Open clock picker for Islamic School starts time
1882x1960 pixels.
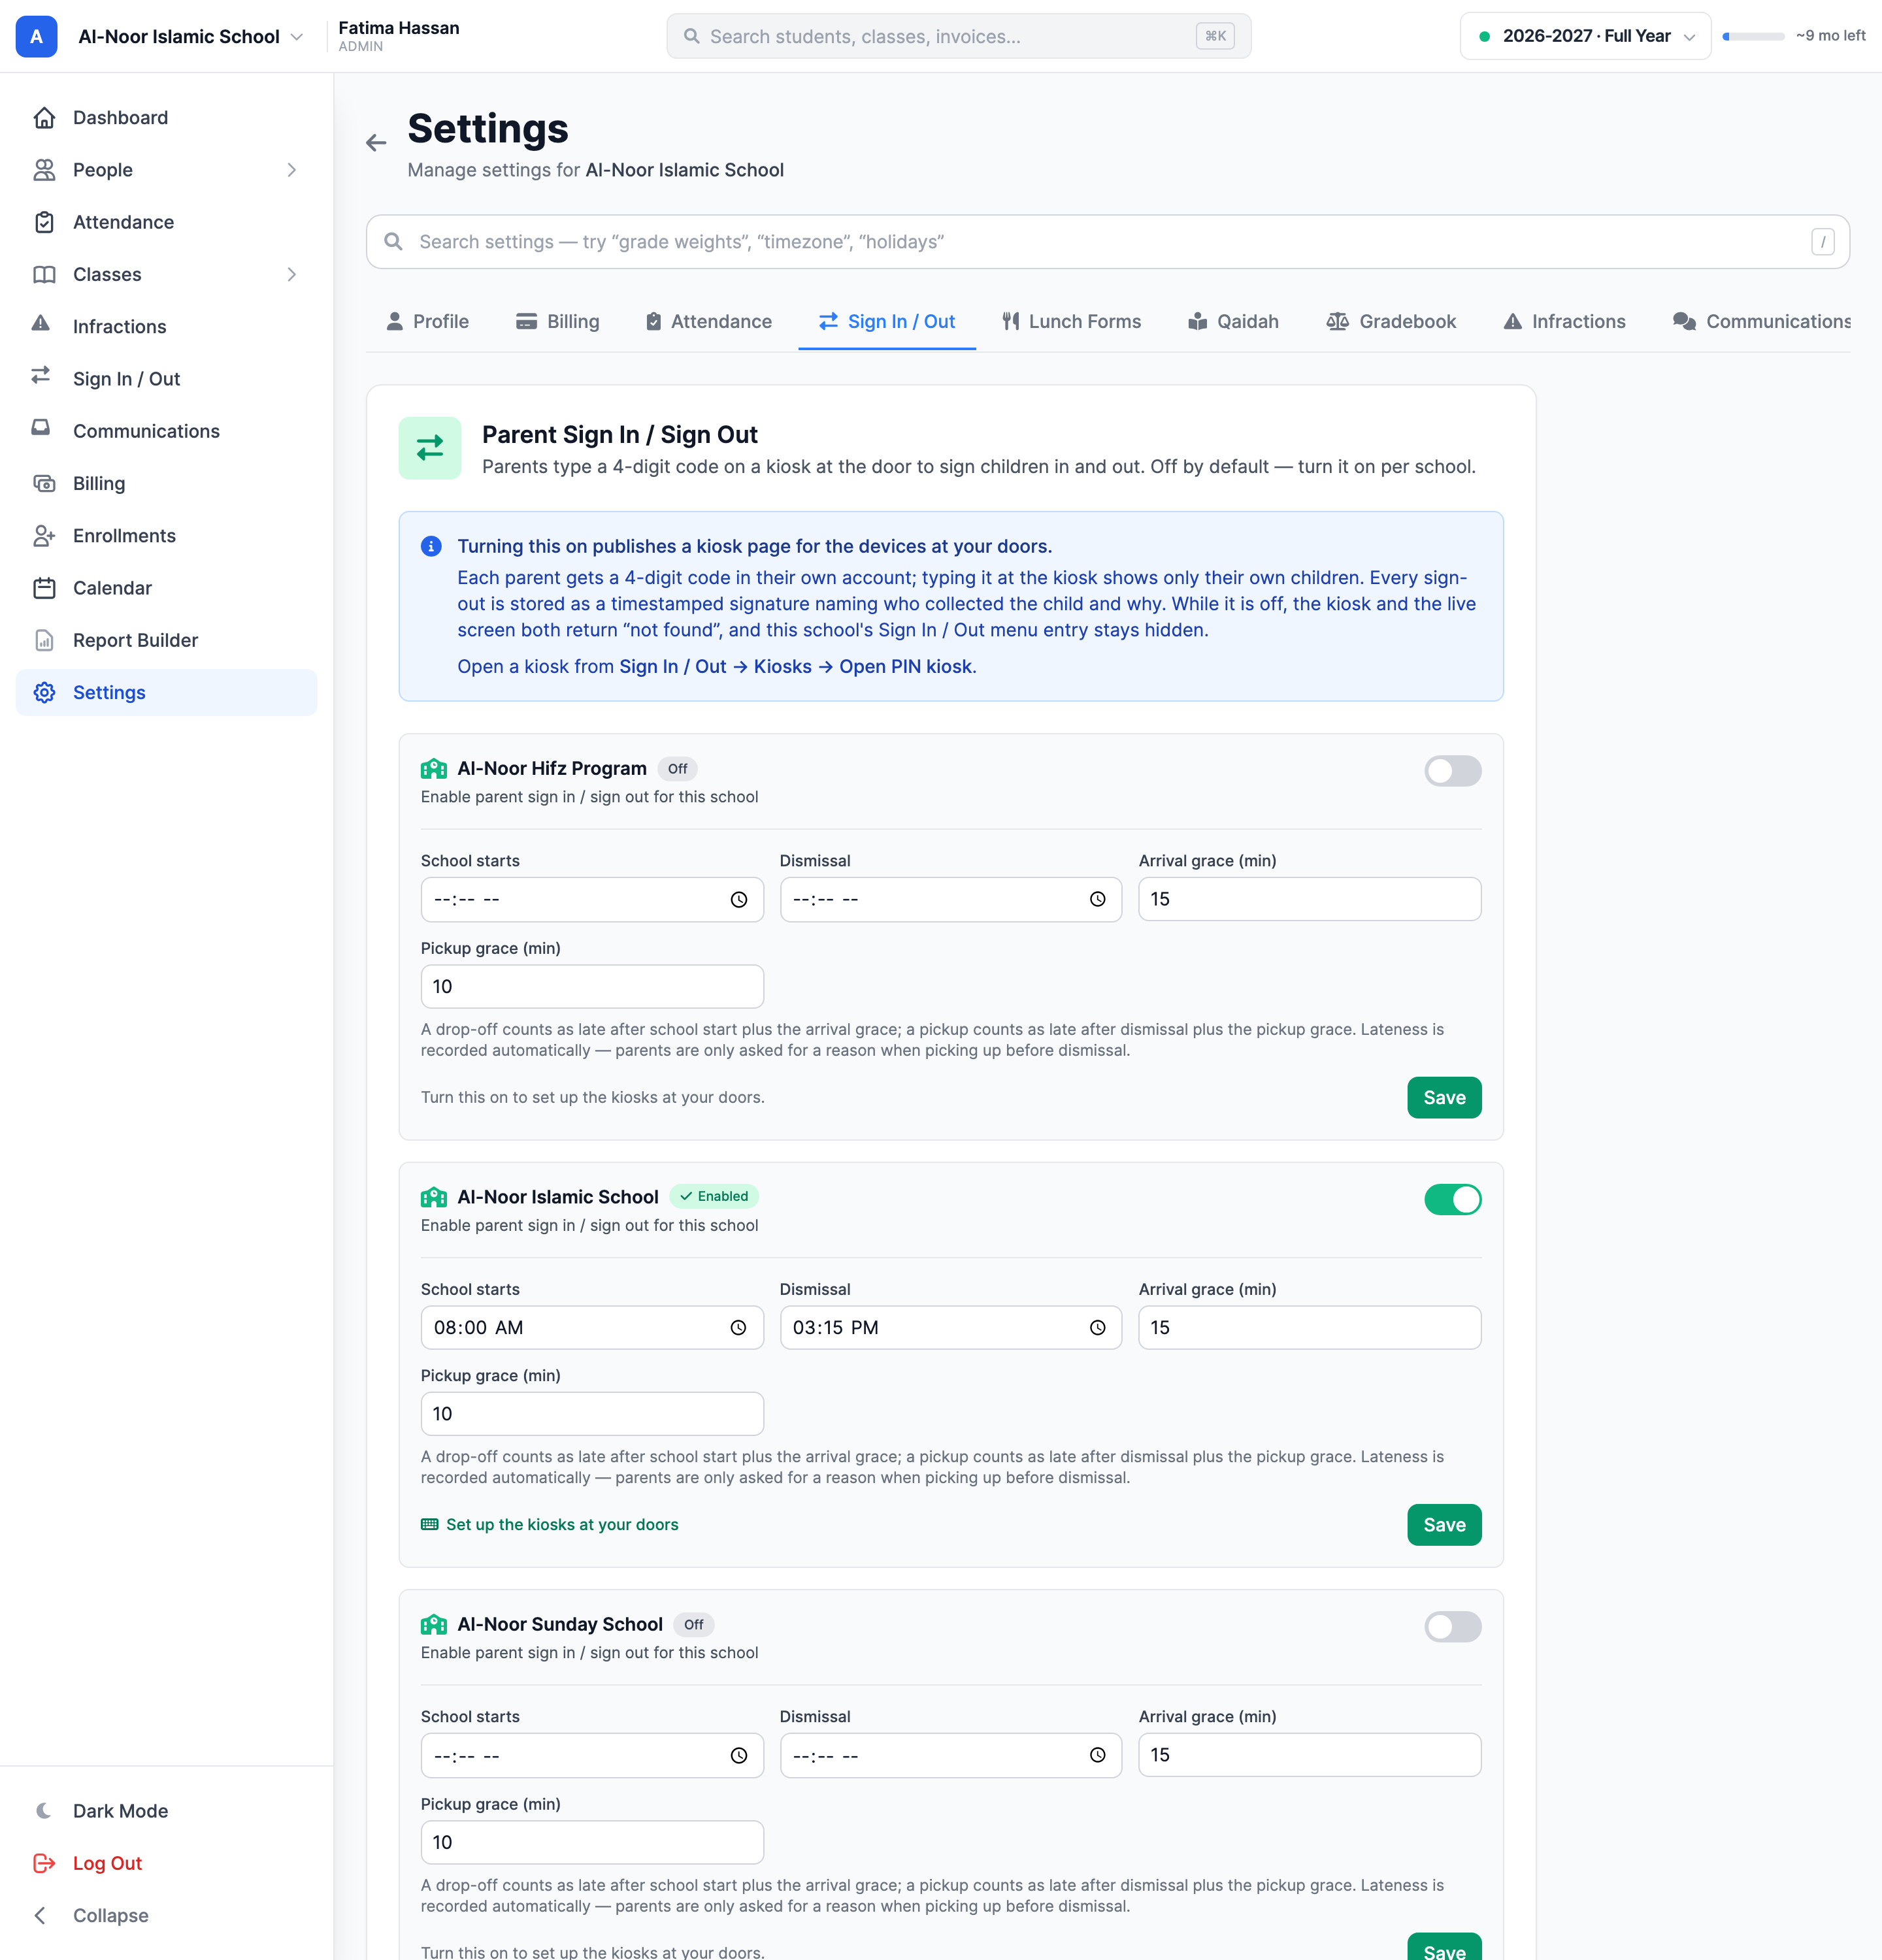click(738, 1327)
